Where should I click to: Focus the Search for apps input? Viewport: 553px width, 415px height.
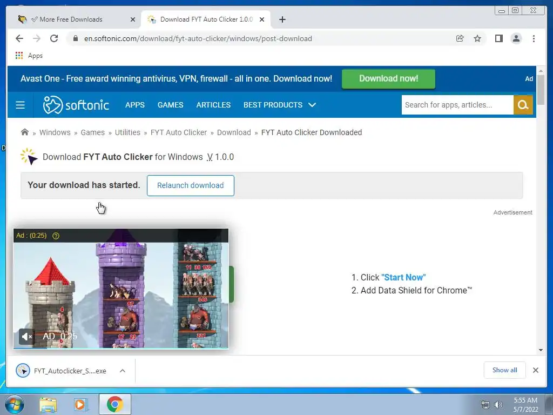tap(457, 105)
